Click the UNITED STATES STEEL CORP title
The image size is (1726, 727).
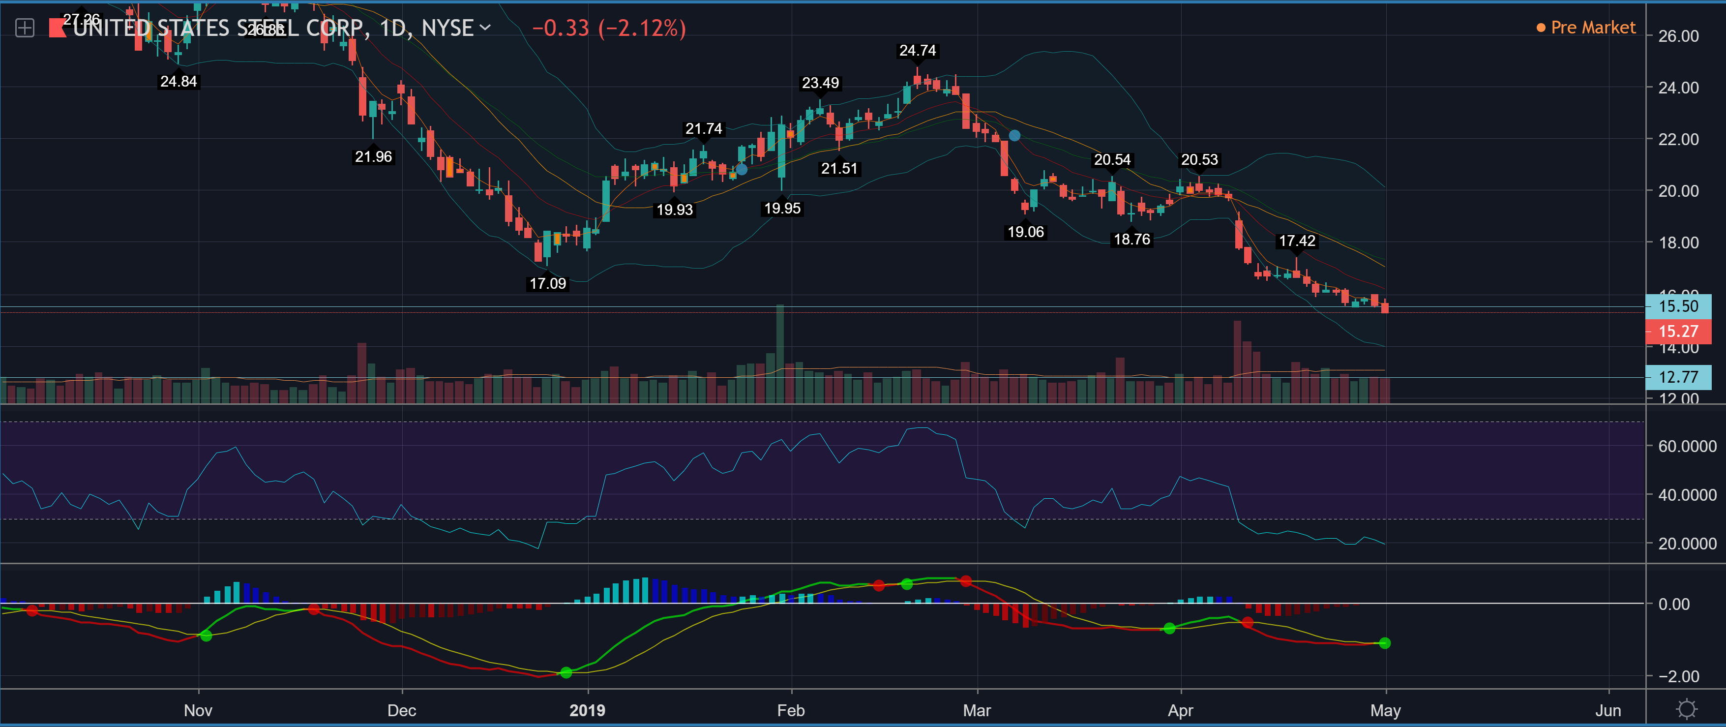(218, 28)
